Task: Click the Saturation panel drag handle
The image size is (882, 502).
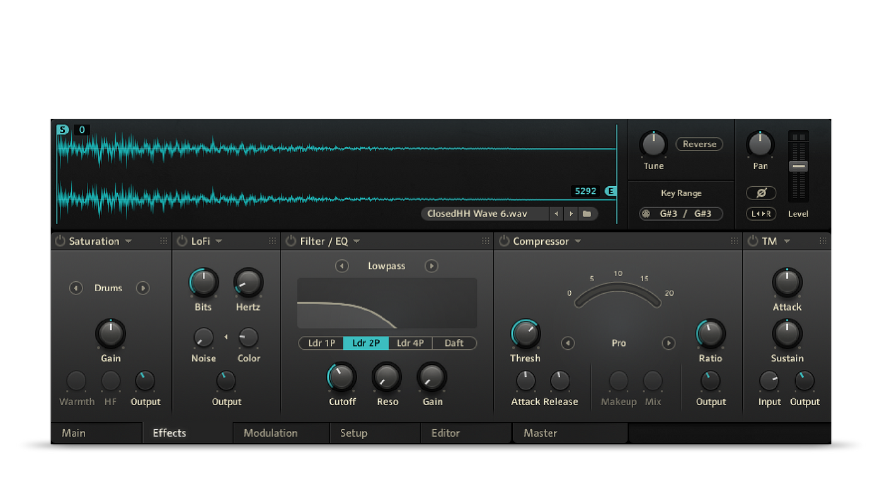Action: (x=164, y=241)
